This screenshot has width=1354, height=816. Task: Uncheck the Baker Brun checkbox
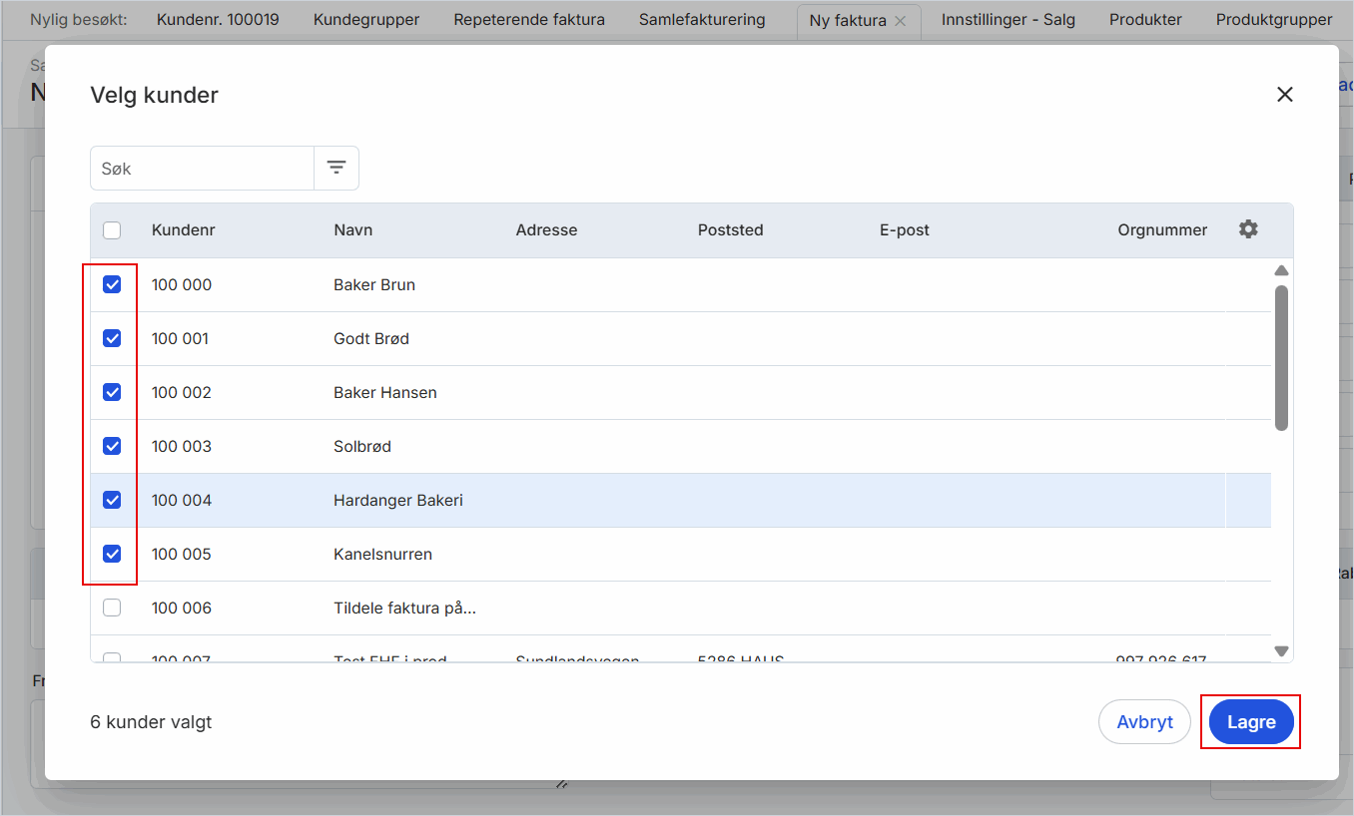pos(112,284)
